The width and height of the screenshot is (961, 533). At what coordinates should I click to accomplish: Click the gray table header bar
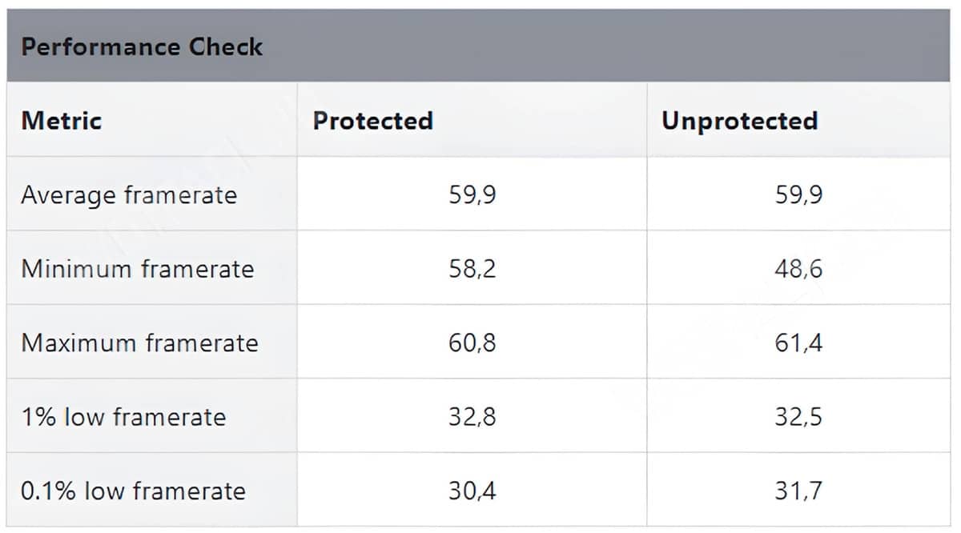(x=478, y=46)
